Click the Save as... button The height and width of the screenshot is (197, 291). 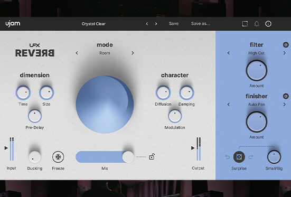[x=201, y=24]
